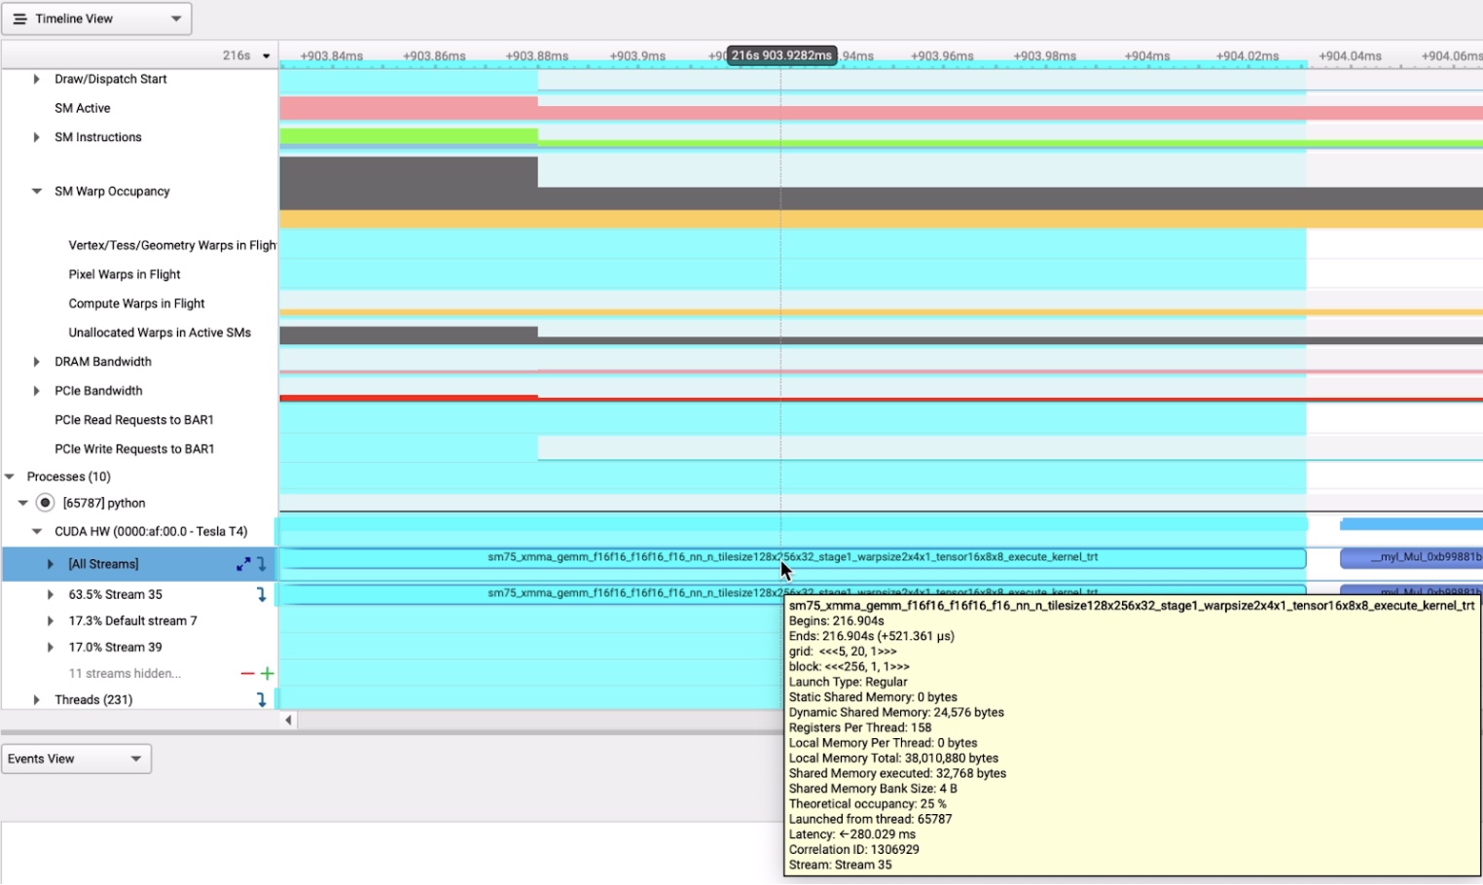Click expand icon on All Streams row
This screenshot has height=885, width=1483.
tap(243, 564)
